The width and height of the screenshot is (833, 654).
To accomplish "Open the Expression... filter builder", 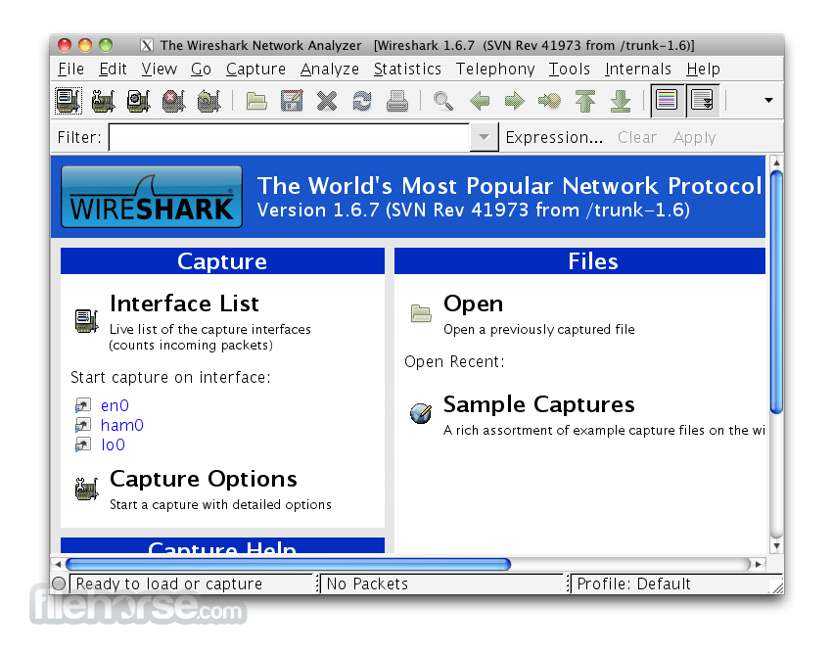I will [554, 138].
